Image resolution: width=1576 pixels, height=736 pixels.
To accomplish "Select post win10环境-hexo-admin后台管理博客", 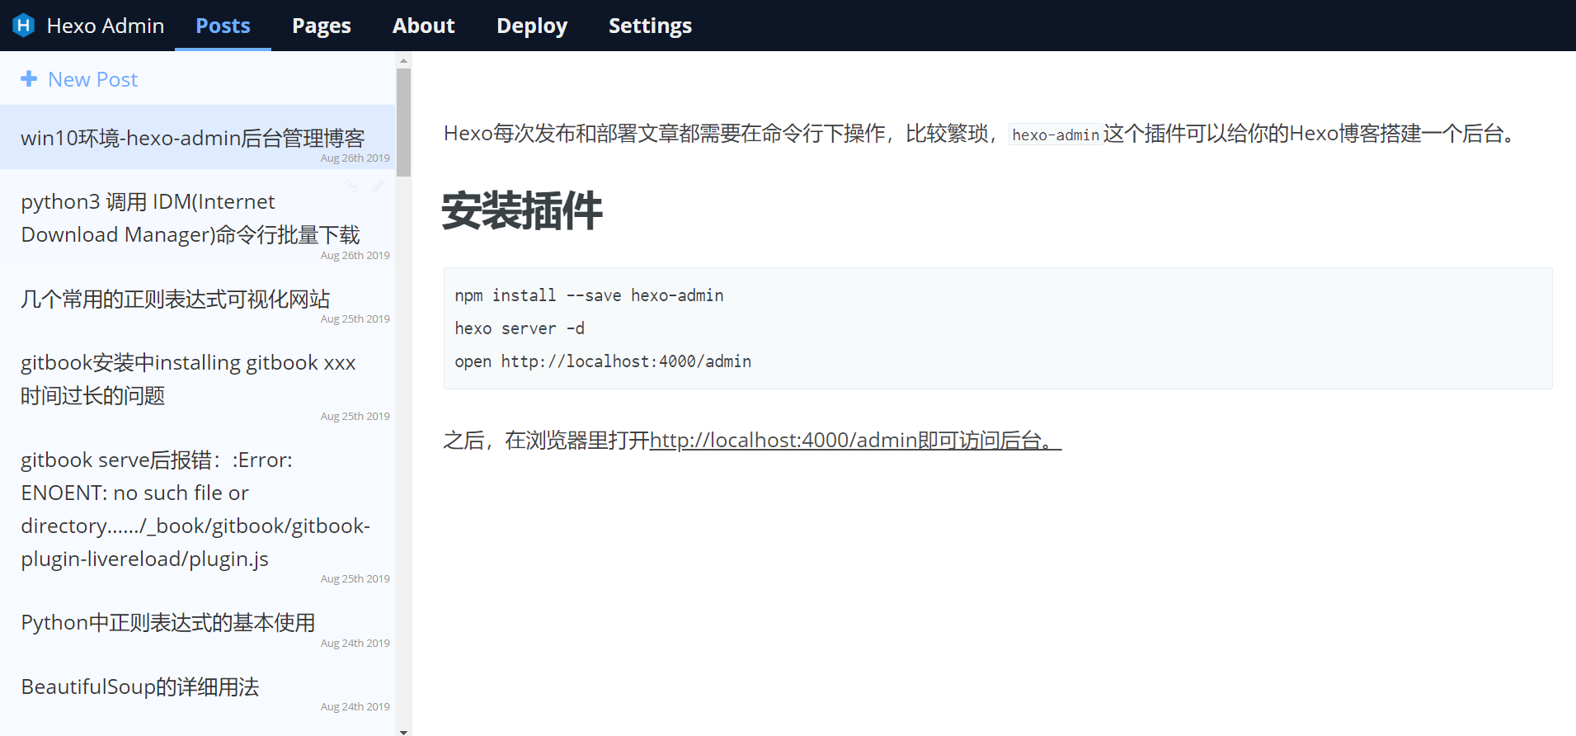I will [x=198, y=137].
